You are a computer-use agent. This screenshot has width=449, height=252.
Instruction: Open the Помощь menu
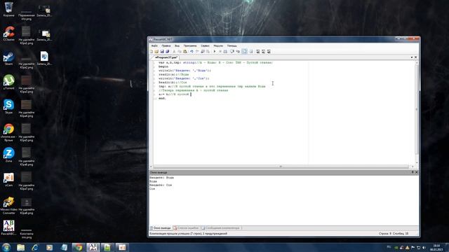tap(232, 45)
